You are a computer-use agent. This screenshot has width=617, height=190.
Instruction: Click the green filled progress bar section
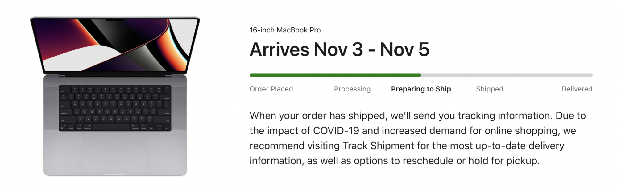pyautogui.click(x=335, y=75)
